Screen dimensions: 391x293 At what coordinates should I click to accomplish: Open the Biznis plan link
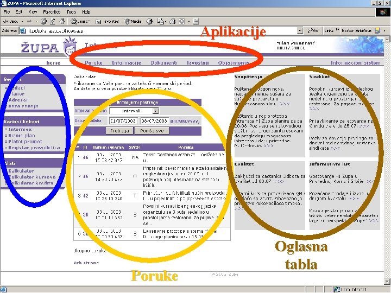pyautogui.click(x=21, y=135)
